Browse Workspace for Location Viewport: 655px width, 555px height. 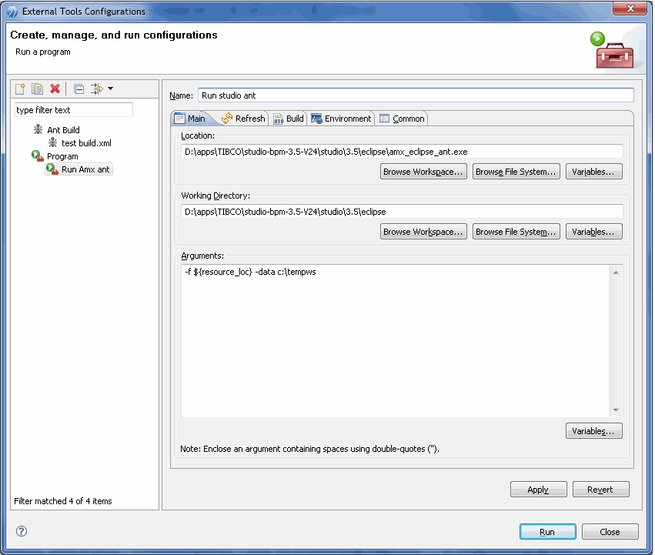coord(423,172)
